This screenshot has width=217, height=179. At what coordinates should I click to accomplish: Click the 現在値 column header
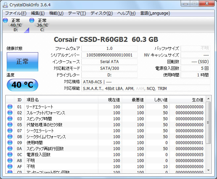tap(110, 100)
